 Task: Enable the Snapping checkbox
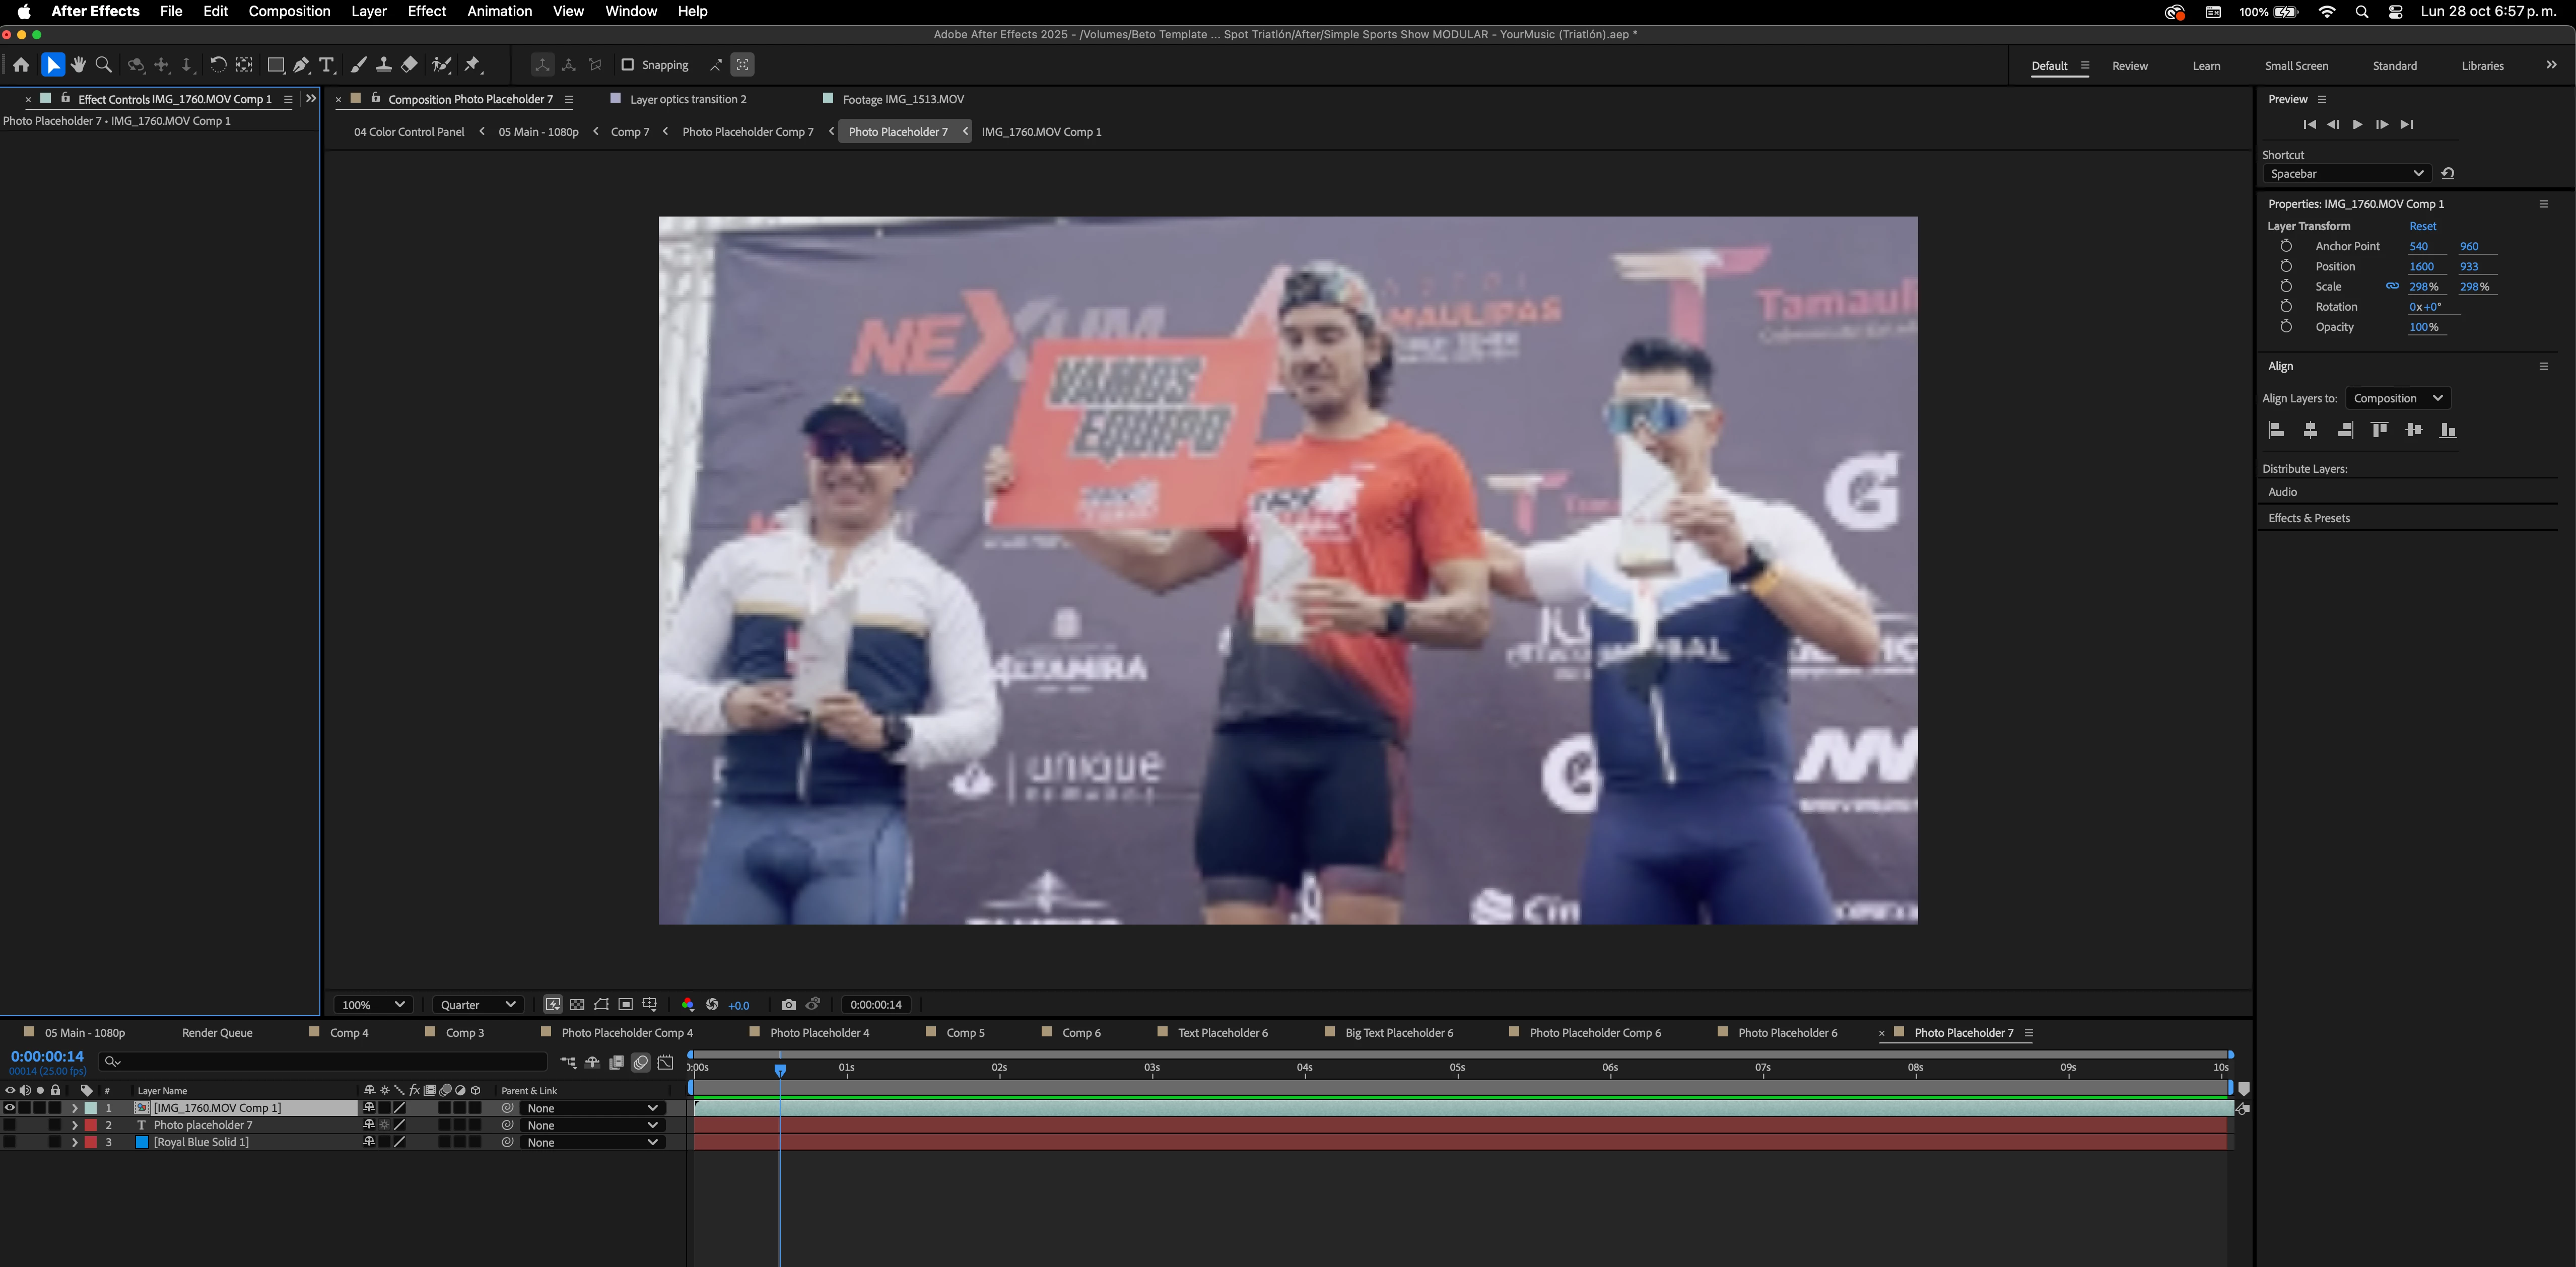tap(627, 65)
